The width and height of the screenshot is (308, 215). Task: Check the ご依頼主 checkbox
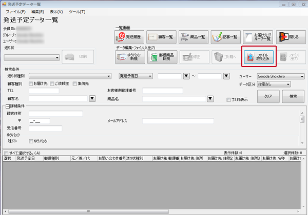point(51,83)
